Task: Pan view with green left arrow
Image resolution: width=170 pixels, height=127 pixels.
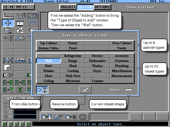Action: 22,124
